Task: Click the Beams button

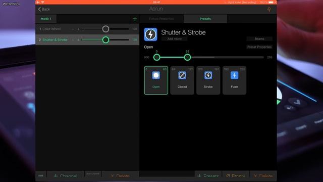Action: pos(259,39)
